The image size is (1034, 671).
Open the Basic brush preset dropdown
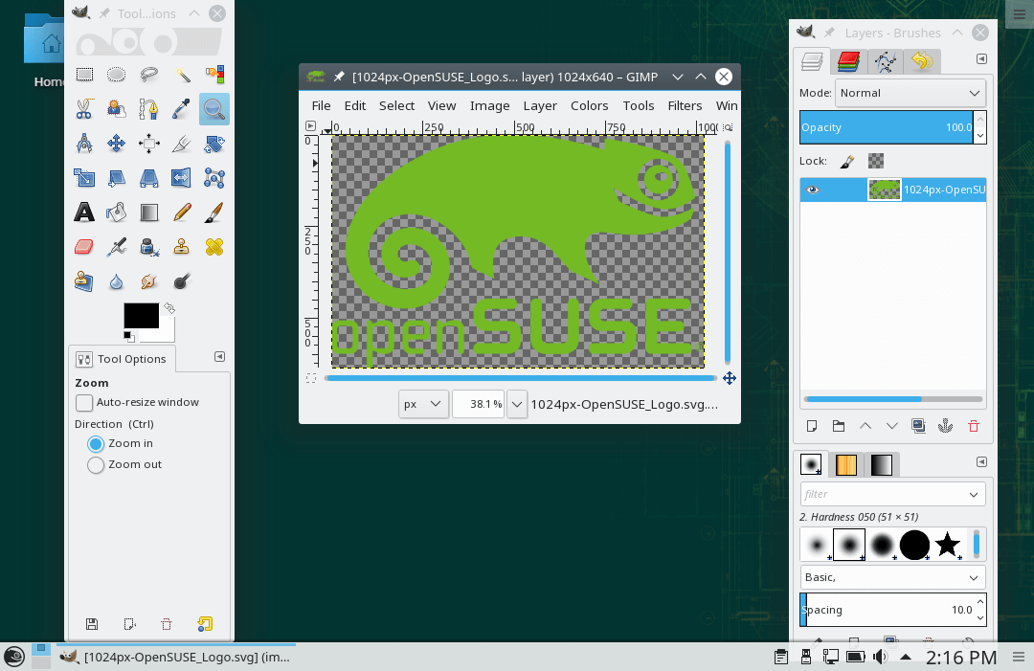pos(893,577)
